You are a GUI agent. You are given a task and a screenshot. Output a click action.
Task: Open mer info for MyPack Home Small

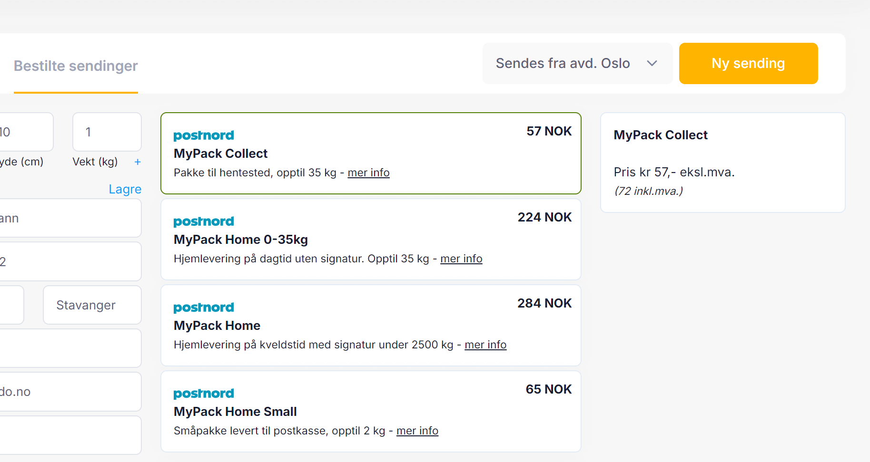click(x=417, y=431)
